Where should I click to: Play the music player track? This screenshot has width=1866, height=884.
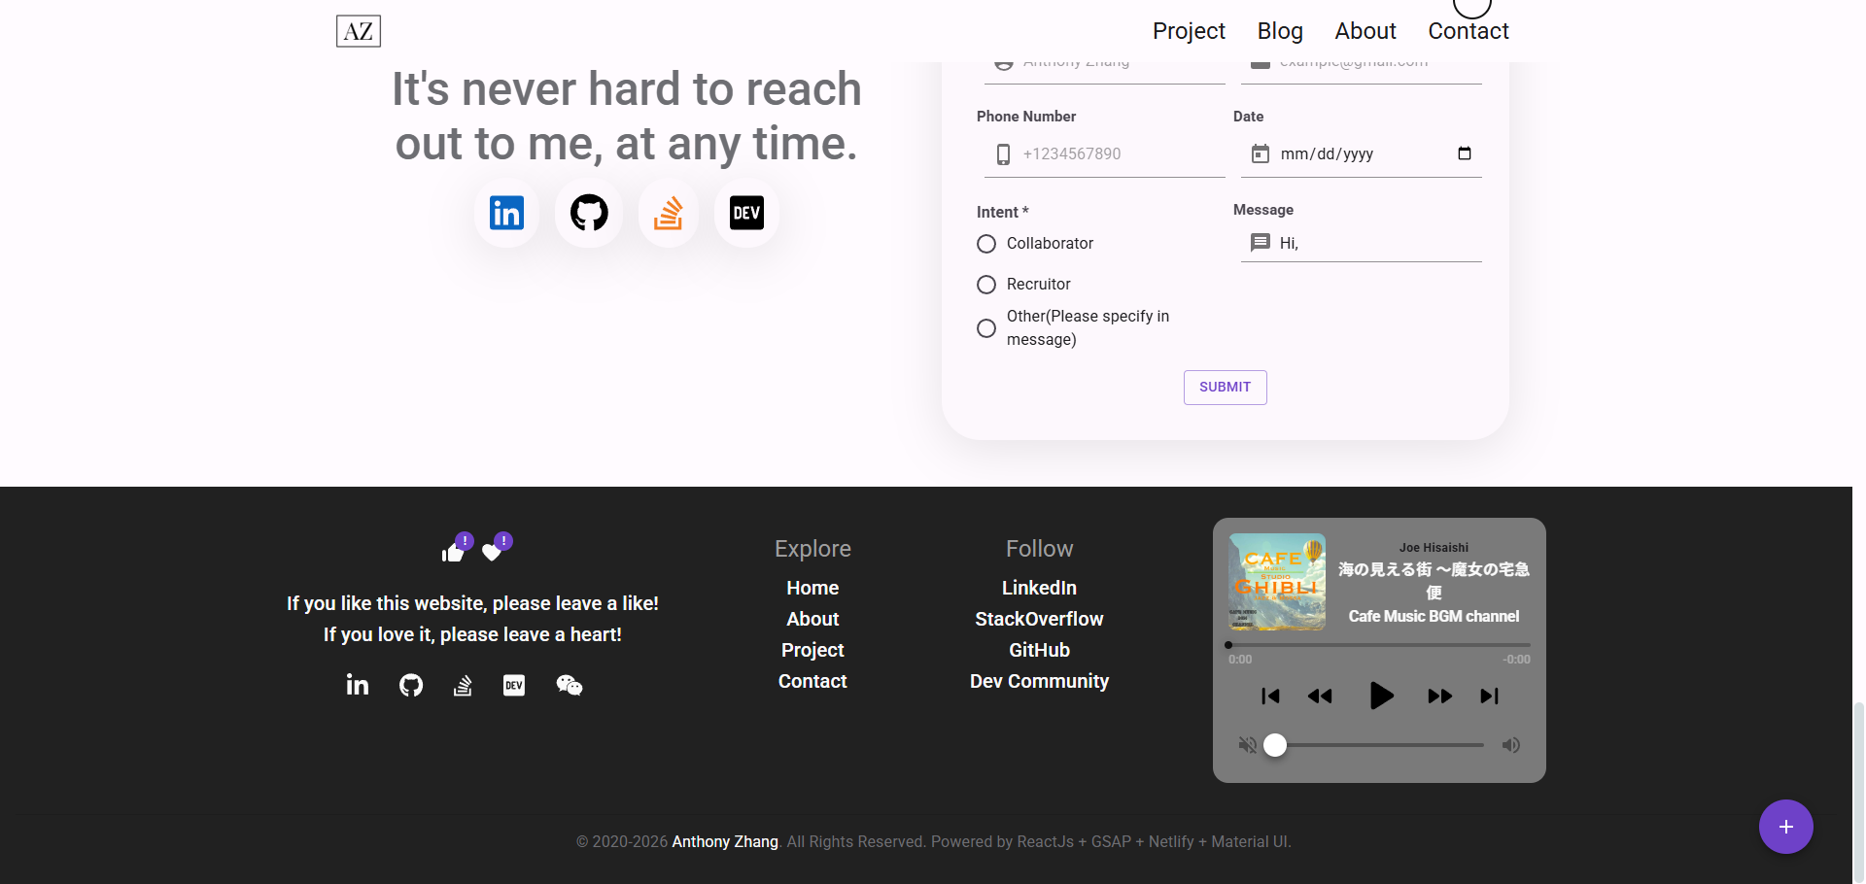pyautogui.click(x=1381, y=696)
